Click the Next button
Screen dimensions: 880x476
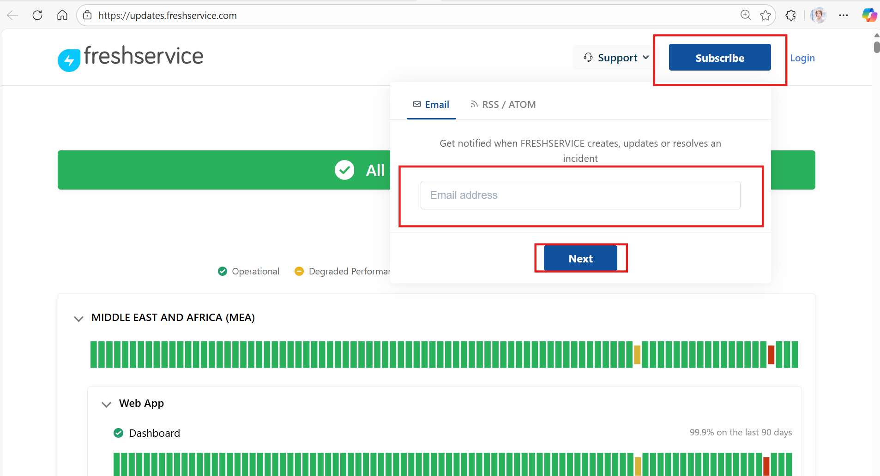click(580, 258)
